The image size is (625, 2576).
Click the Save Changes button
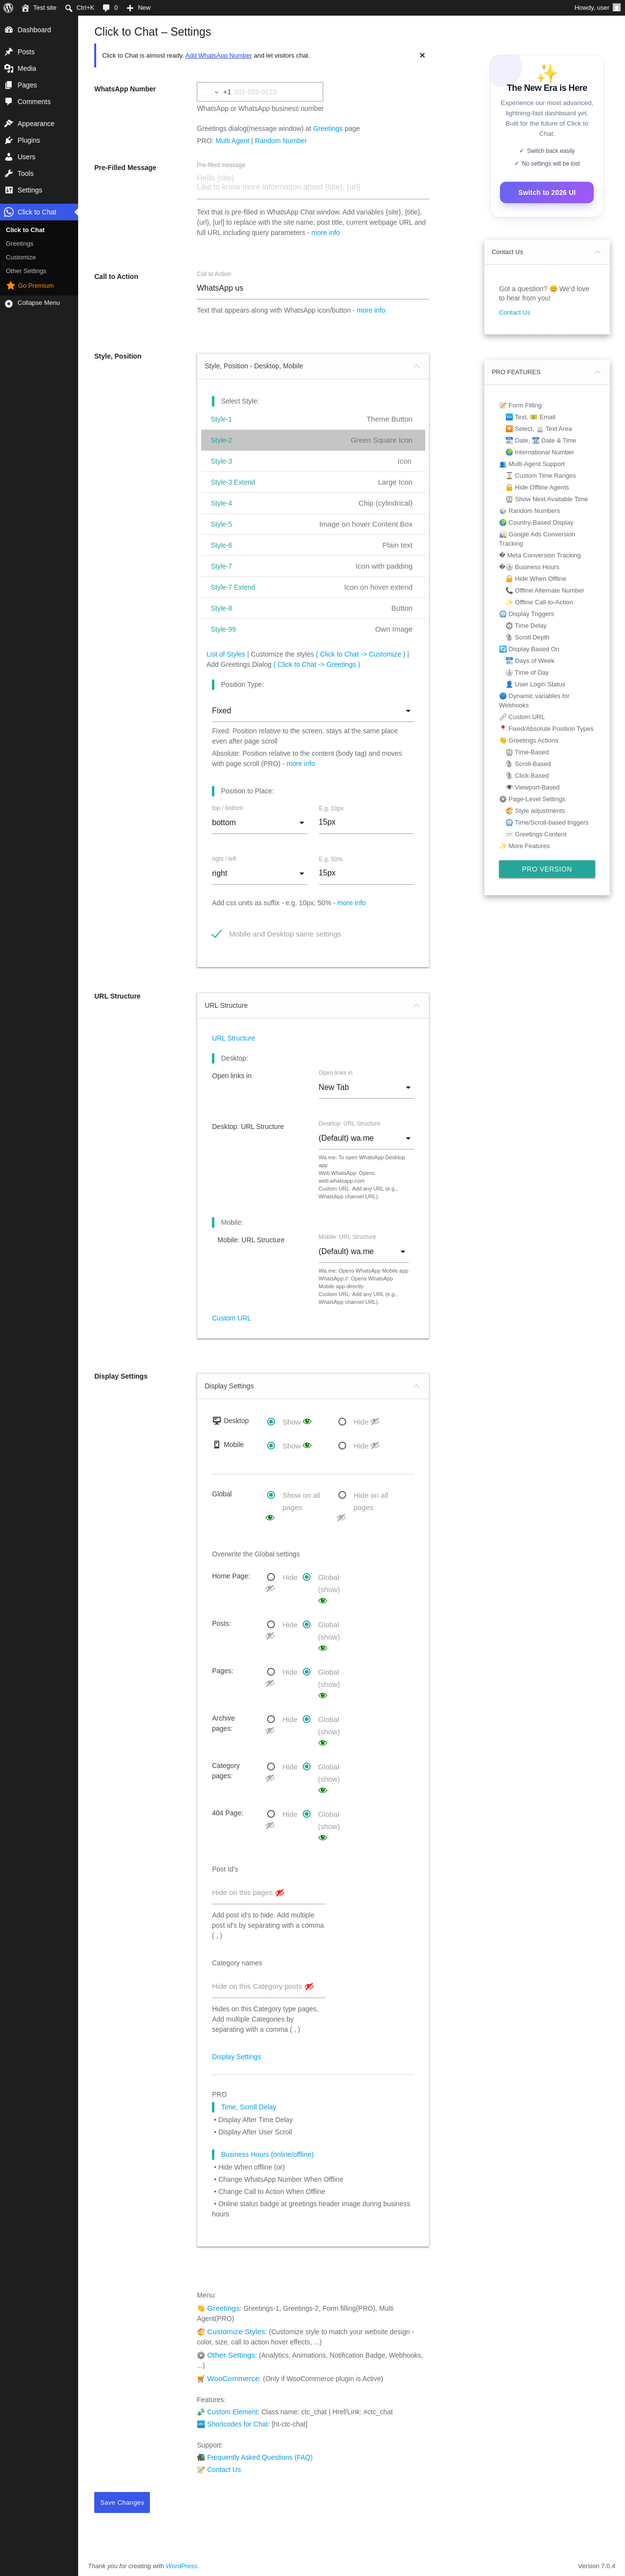(x=122, y=2502)
